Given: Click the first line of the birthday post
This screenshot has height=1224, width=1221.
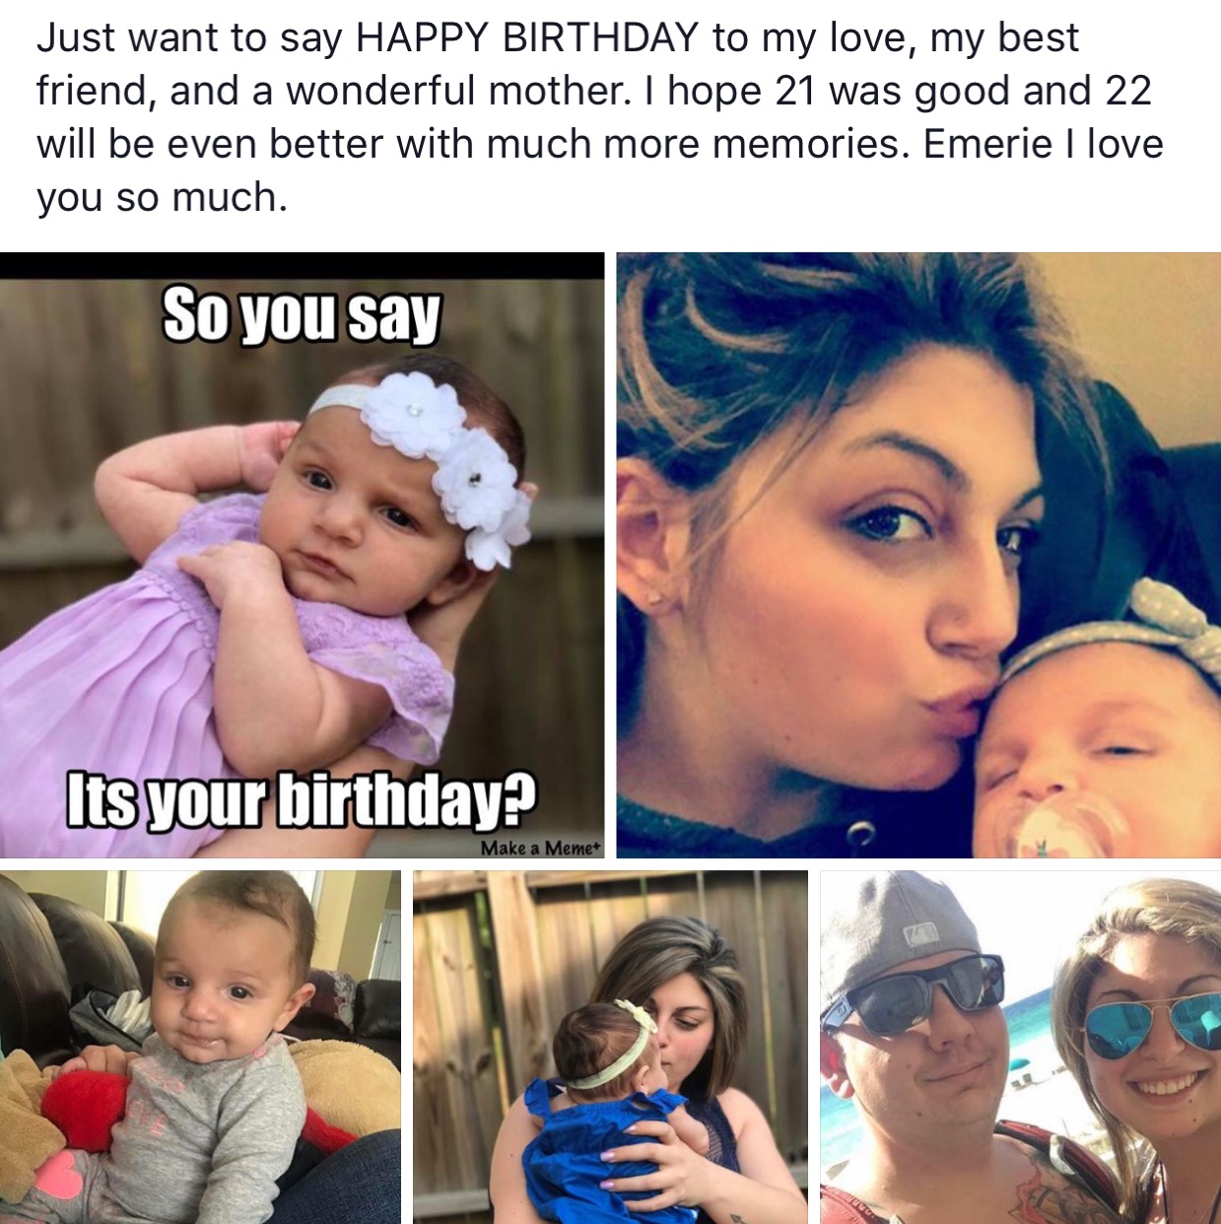Looking at the screenshot, I should (558, 37).
